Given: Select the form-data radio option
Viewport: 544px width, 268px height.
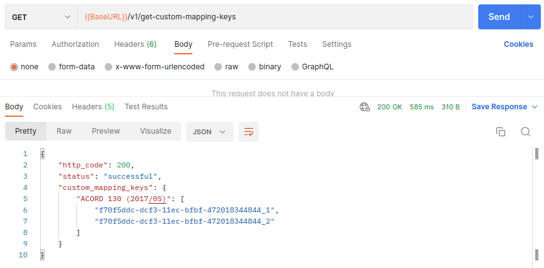Looking at the screenshot, I should coord(52,67).
